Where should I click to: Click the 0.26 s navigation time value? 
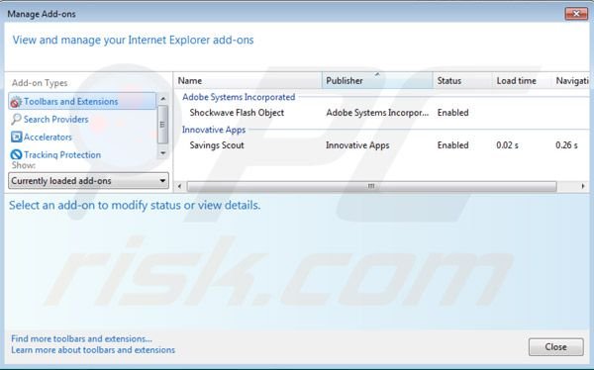point(566,145)
